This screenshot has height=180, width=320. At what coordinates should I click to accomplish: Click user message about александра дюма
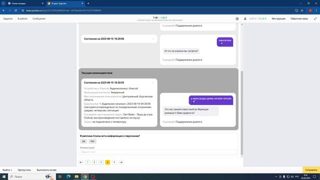(211, 100)
